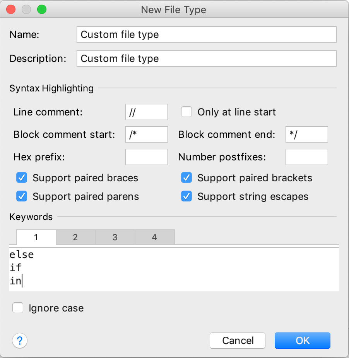The height and width of the screenshot is (358, 349).
Task: Switch to keywords tab 3
Action: pos(115,237)
